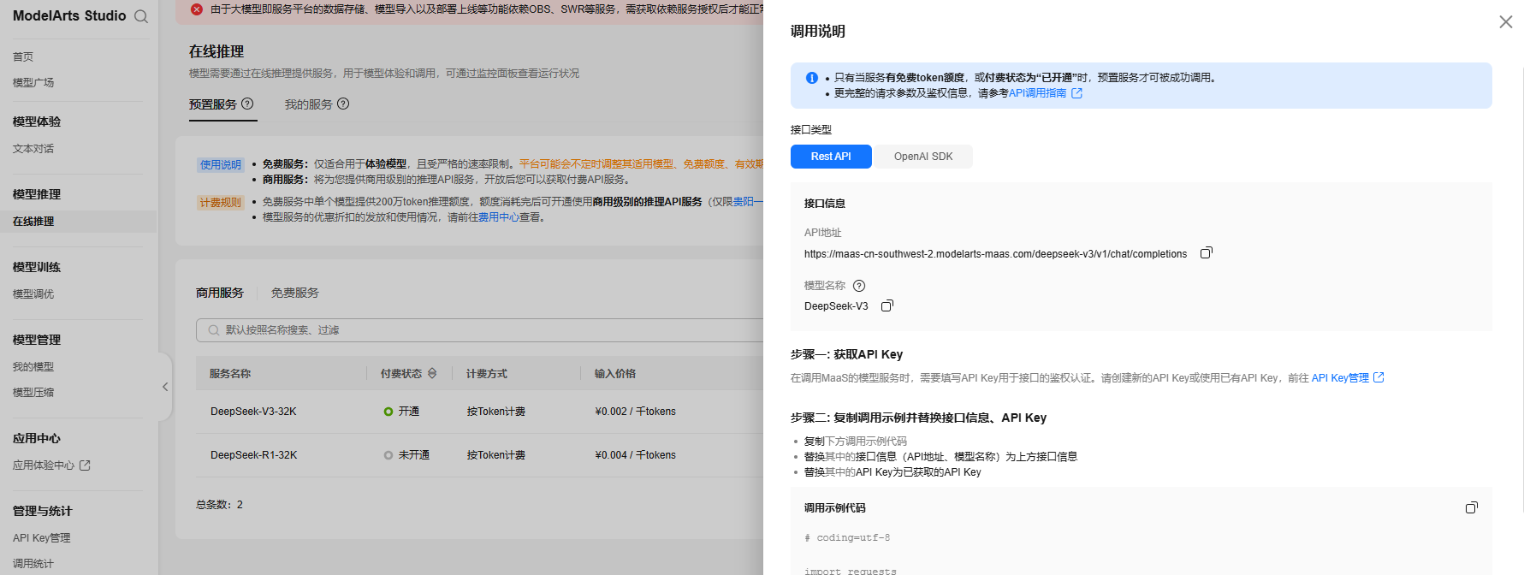Open 首页 in the sidebar
This screenshot has height=575, width=1524.
coord(23,56)
